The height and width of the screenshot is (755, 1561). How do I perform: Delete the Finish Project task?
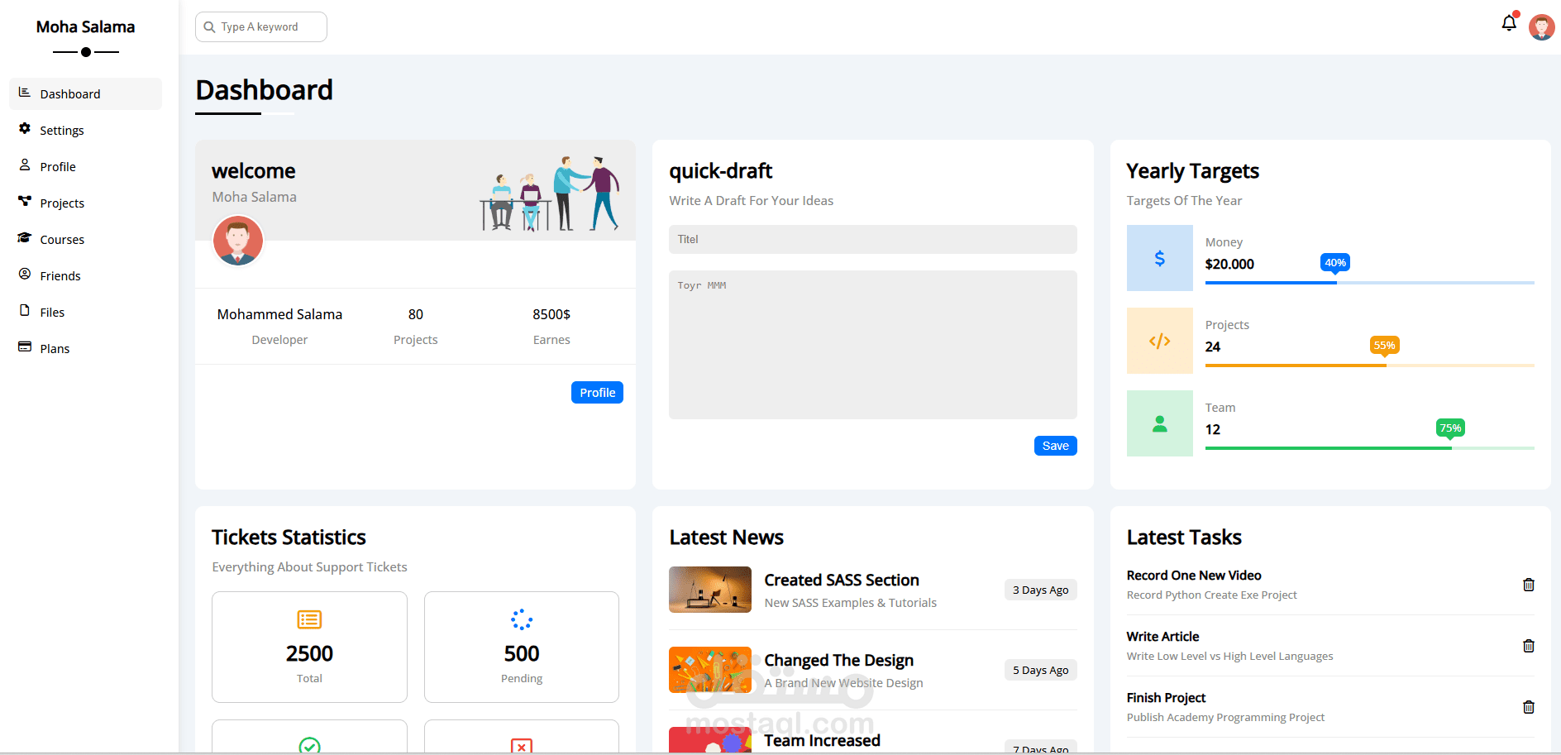pos(1529,707)
